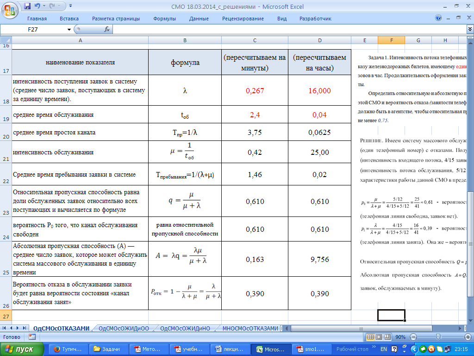The image size is (474, 356).
Task: Undo the last action
Action: 37,6
